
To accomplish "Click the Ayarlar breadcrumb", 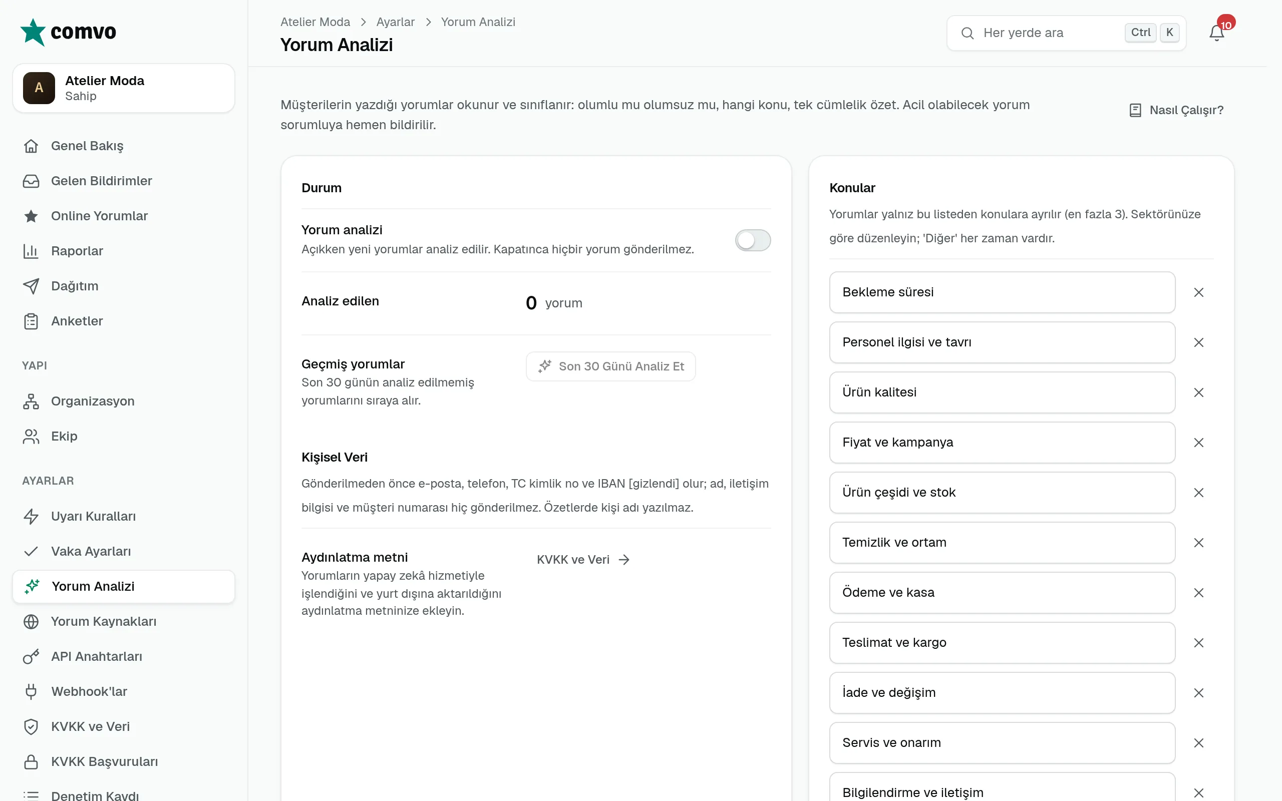I will coord(395,22).
